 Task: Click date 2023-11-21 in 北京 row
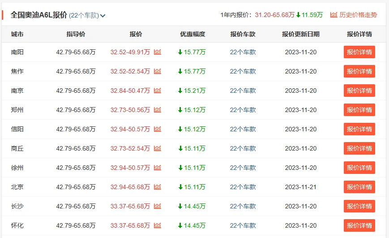301,187
